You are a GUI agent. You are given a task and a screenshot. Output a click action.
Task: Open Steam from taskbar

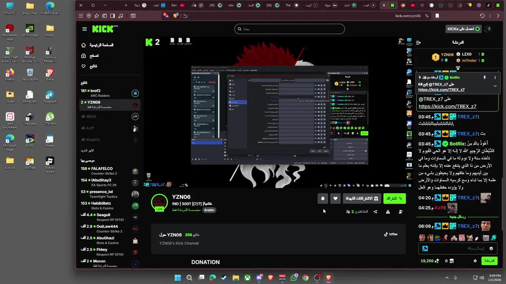(224, 278)
